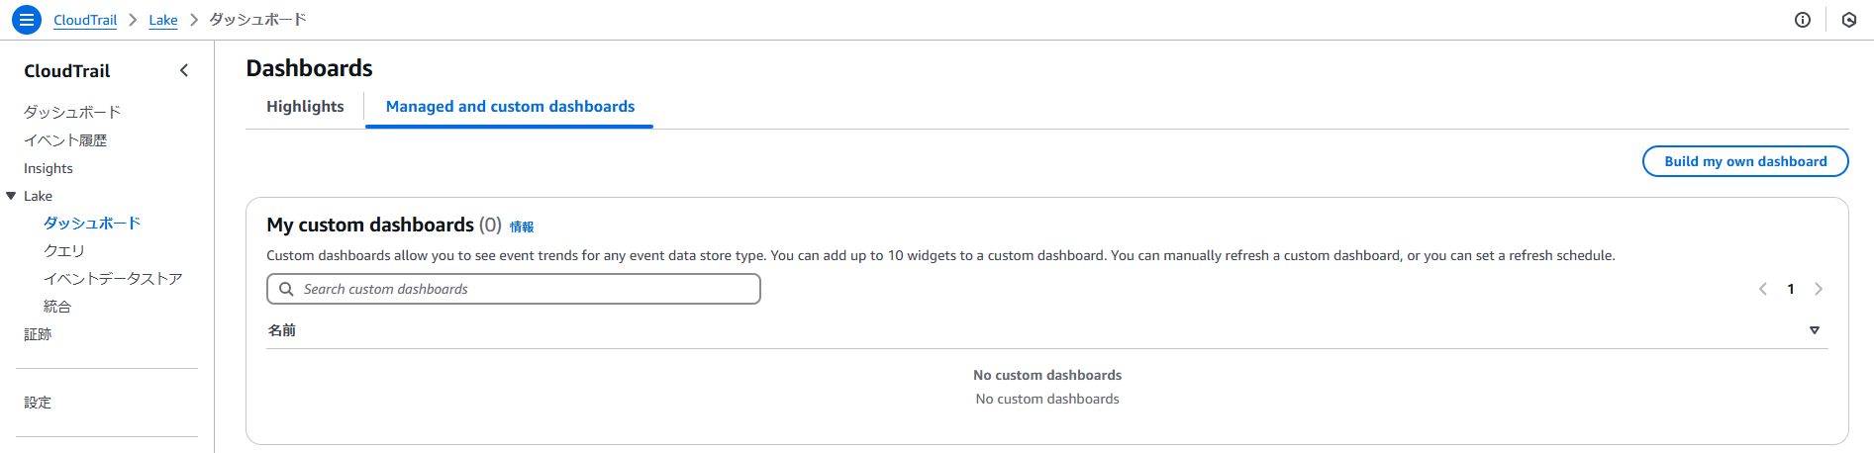Go to next page of dashboards

(x=1818, y=289)
